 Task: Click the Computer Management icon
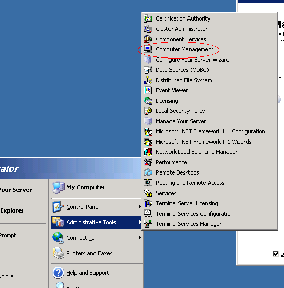point(148,49)
